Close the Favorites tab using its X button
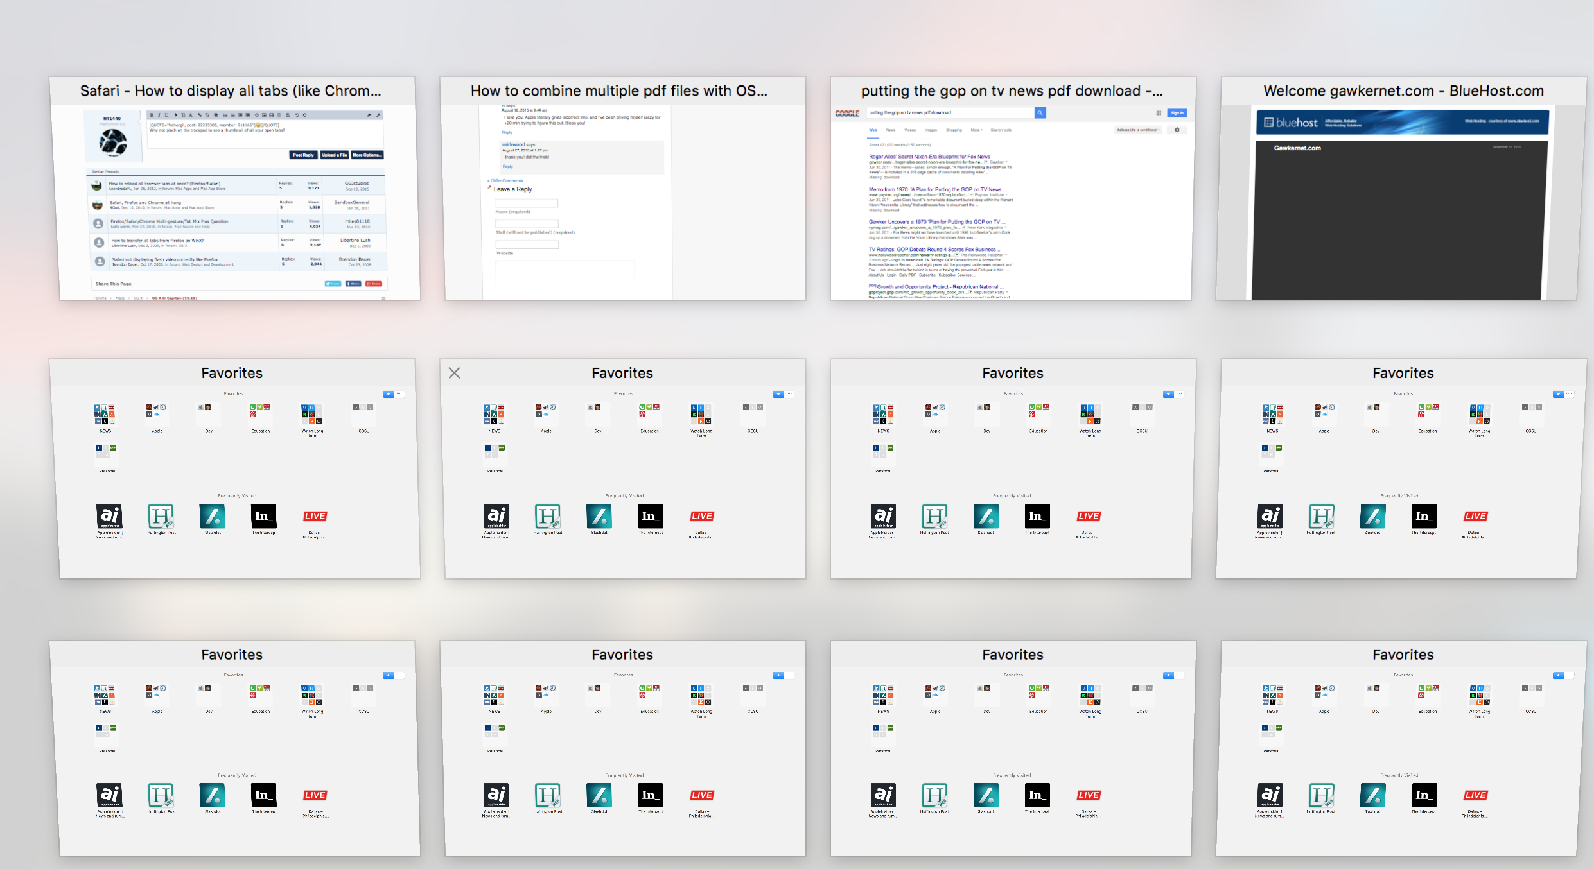Screen dimensions: 1594x869 pos(455,373)
